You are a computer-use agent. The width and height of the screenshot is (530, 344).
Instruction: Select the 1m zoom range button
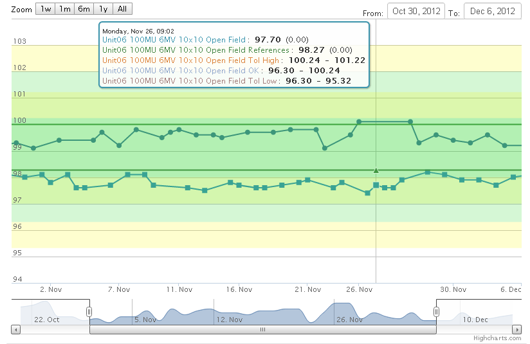(64, 9)
